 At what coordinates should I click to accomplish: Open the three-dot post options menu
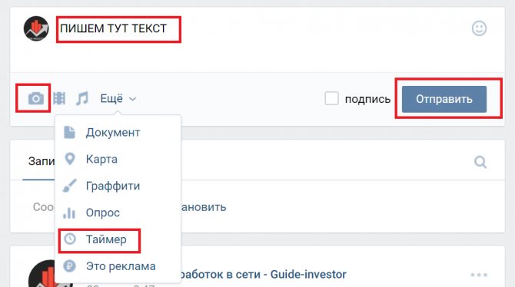click(x=479, y=275)
